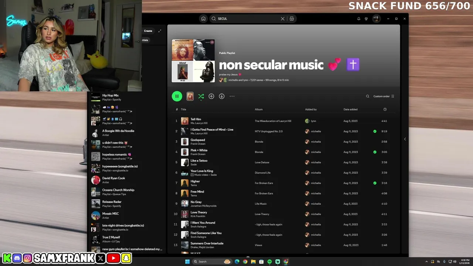Toggle the saved checkmark on I Gotta Find Peace of Mind
This screenshot has height=266, width=473.
click(x=375, y=131)
